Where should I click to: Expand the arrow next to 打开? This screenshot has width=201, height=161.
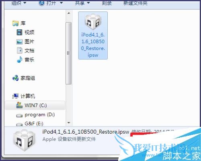click(x=61, y=3)
